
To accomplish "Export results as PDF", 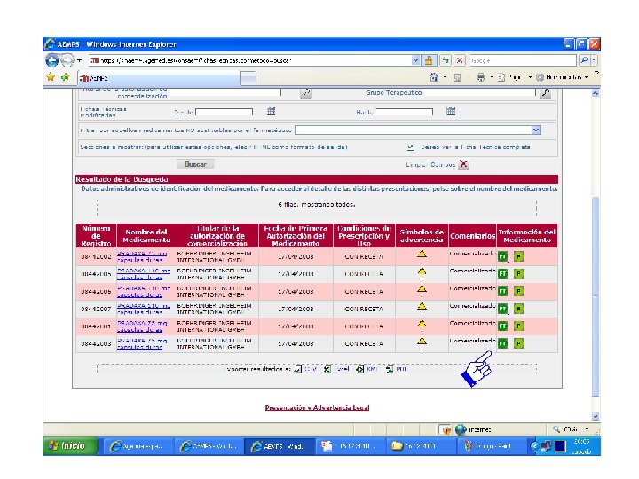I will [397, 369].
